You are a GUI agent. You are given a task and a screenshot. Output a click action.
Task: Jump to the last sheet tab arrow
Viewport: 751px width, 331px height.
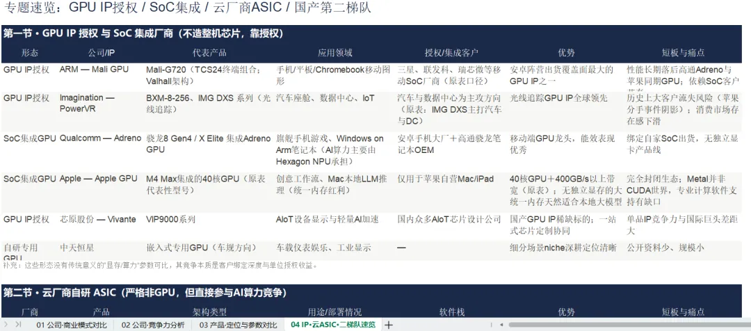point(18,324)
